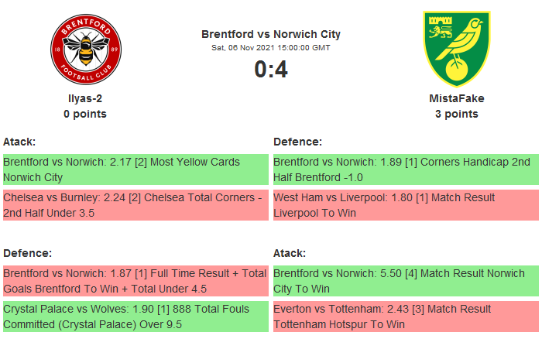Select the Brentford To Win Under 4.5 bet

click(135, 281)
